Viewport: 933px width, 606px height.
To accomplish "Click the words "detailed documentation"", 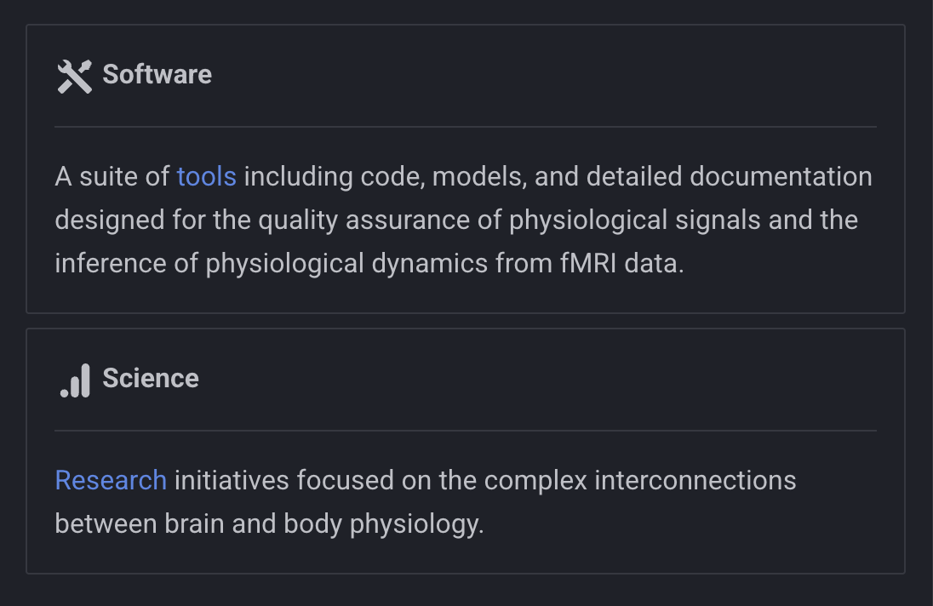I will (x=729, y=177).
